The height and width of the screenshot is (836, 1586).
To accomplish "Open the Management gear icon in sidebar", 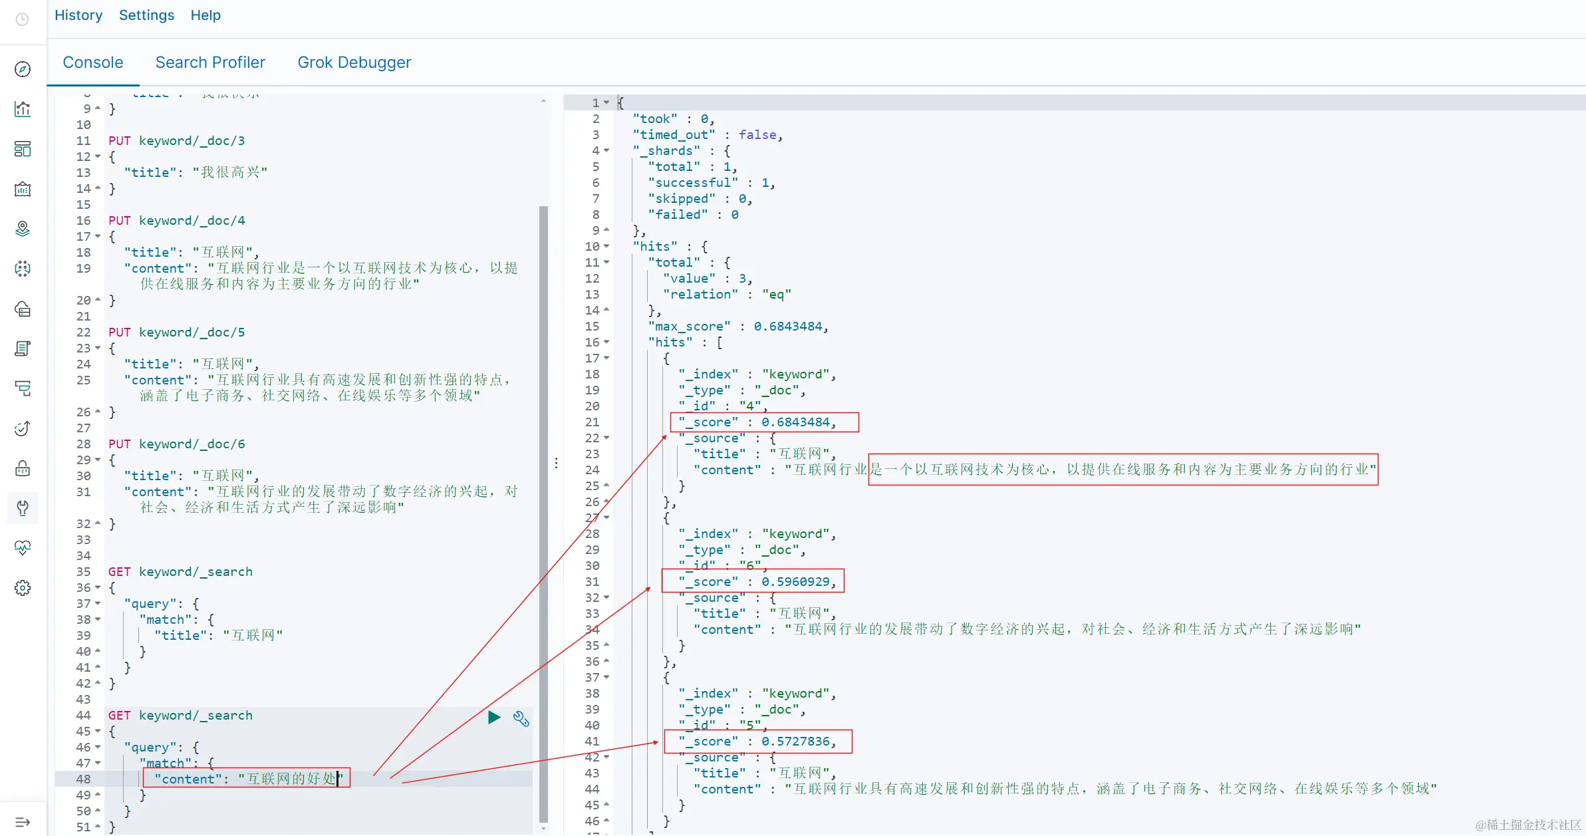I will click(x=23, y=588).
